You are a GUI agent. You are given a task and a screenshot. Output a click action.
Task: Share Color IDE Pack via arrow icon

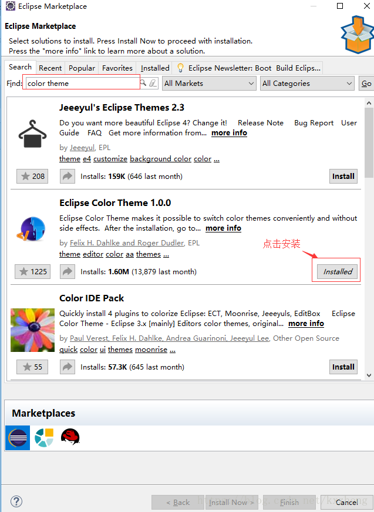pos(68,367)
